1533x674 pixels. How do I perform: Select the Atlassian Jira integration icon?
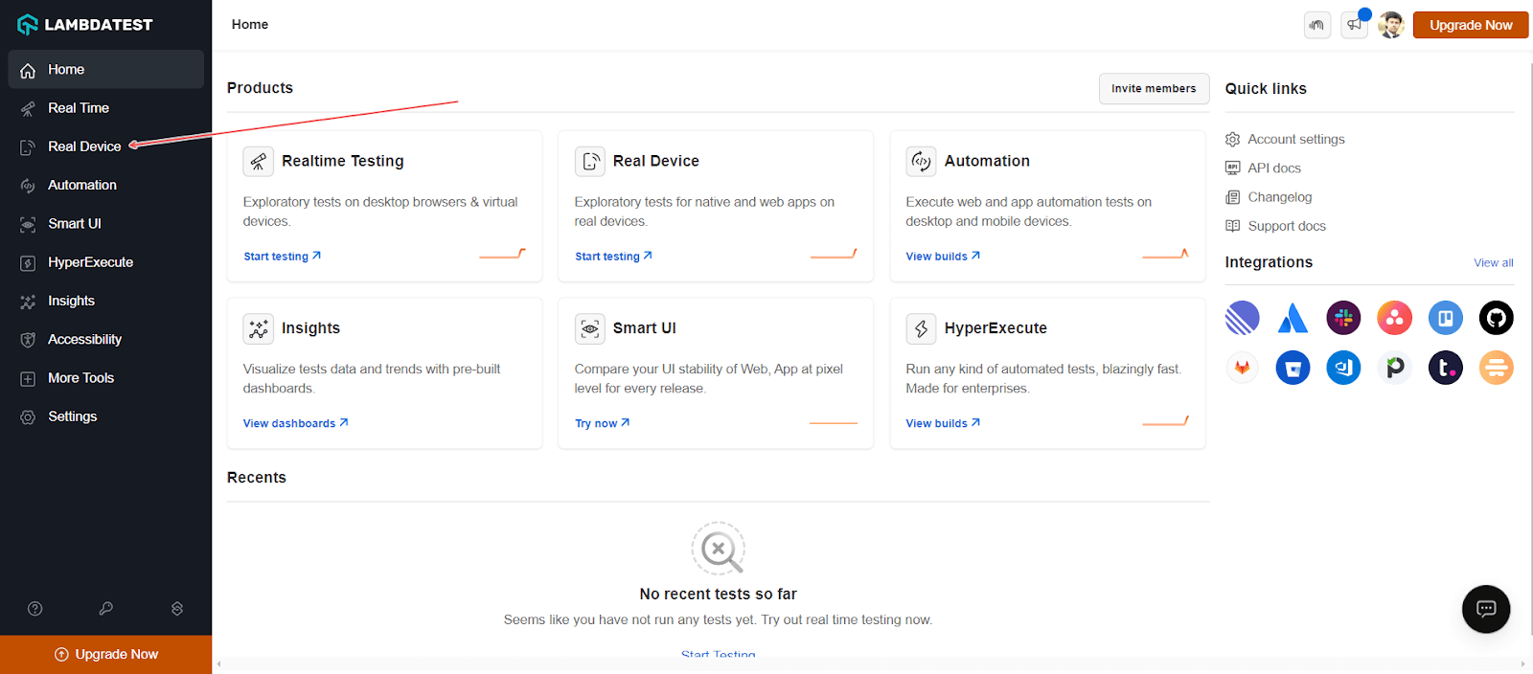pos(1293,318)
